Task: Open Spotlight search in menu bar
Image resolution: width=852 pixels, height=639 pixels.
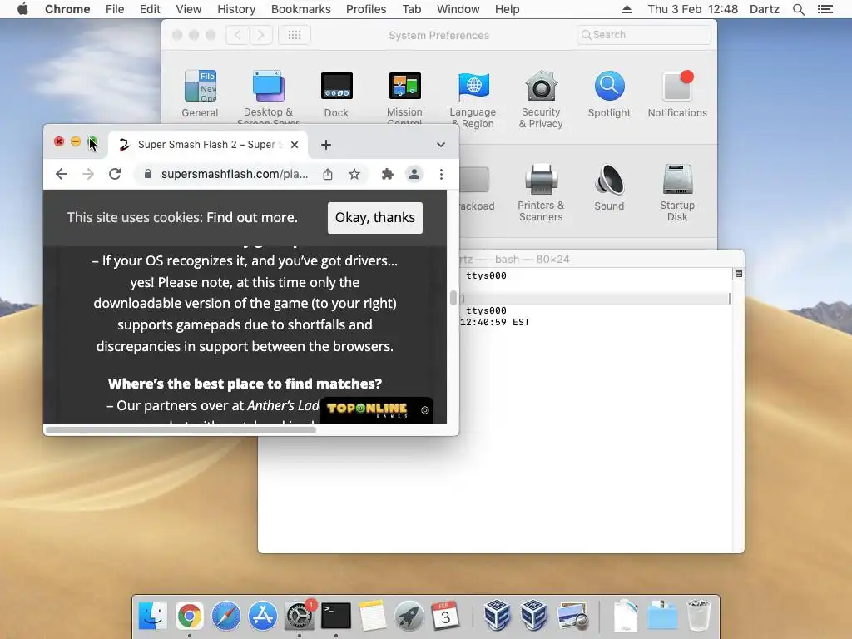Action: pos(798,9)
